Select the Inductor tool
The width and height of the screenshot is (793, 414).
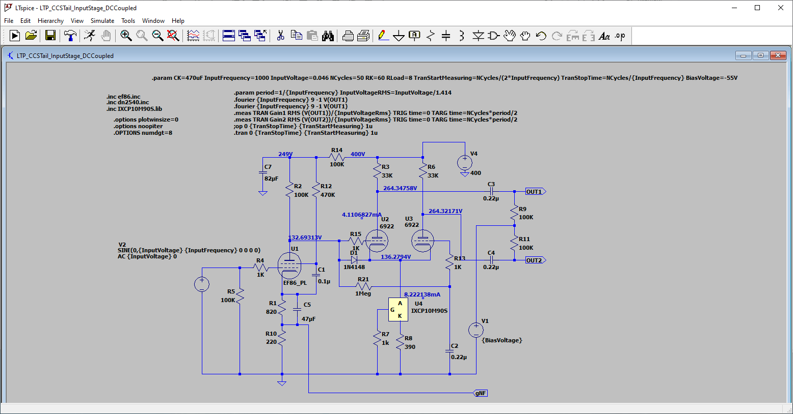(x=462, y=36)
